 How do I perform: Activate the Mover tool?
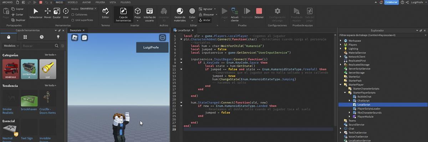click(x=47, y=13)
